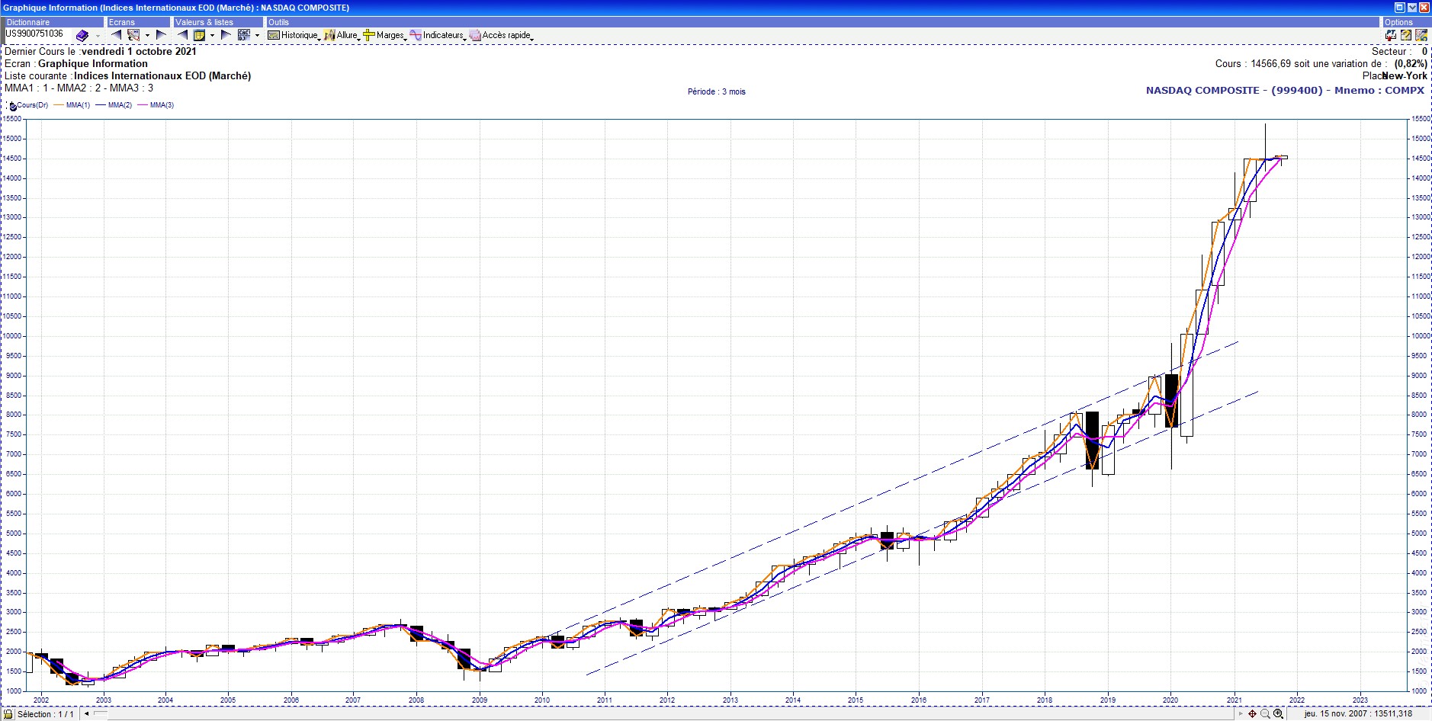The height and width of the screenshot is (721, 1432).
Task: Click the ISIN code input field
Action: click(x=37, y=34)
